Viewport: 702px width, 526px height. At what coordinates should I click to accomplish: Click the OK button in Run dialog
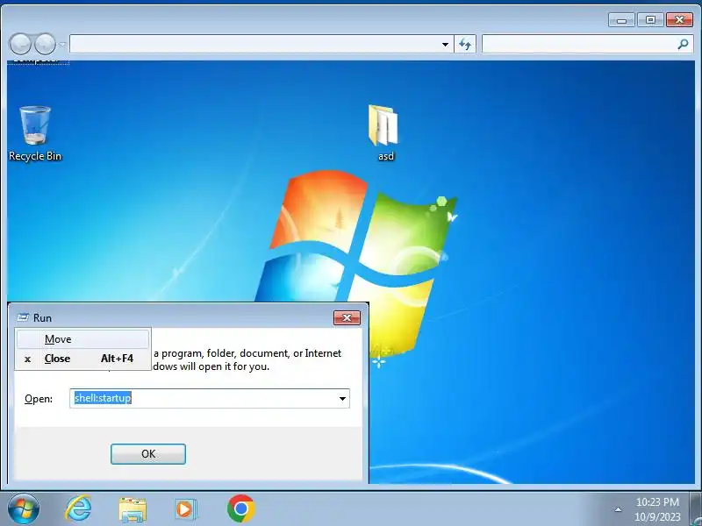pos(148,454)
